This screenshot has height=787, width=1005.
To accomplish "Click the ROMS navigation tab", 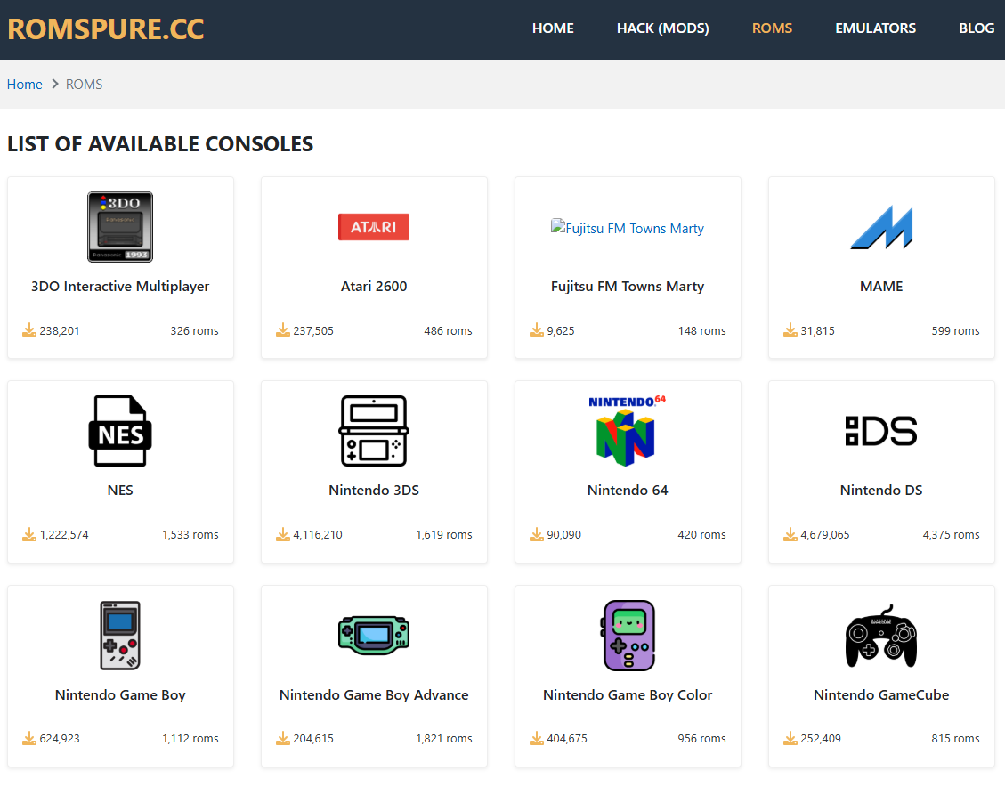I will coord(772,28).
